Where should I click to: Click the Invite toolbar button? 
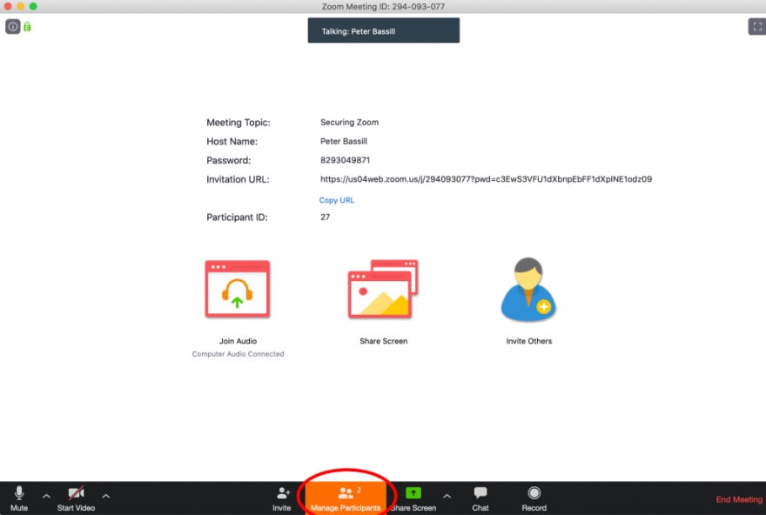[x=282, y=498]
